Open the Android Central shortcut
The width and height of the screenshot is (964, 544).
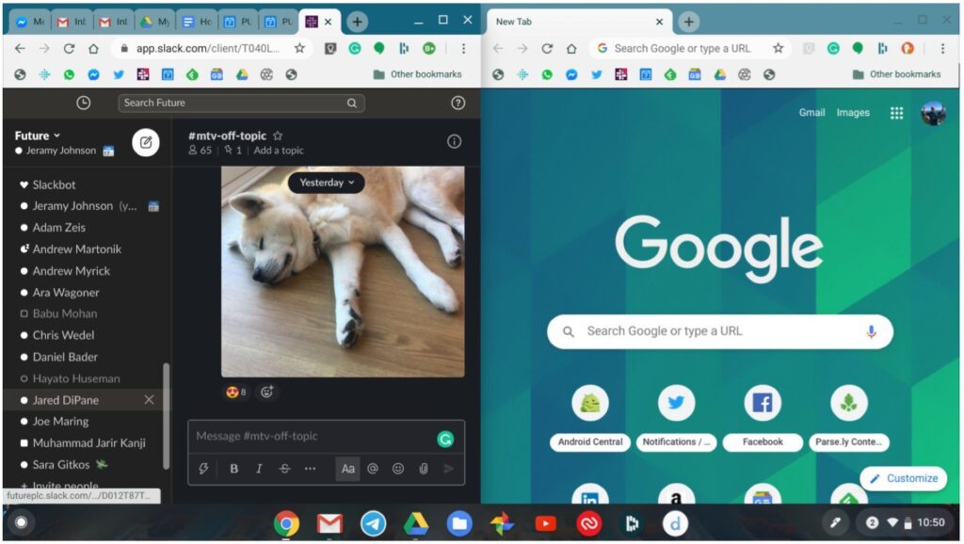coord(590,417)
